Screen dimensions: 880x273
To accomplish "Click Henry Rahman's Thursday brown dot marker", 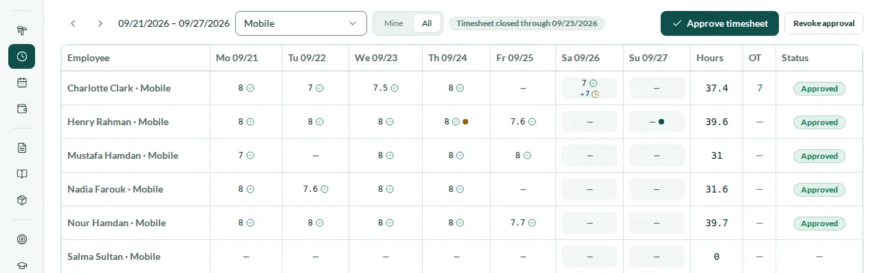I will point(465,122).
